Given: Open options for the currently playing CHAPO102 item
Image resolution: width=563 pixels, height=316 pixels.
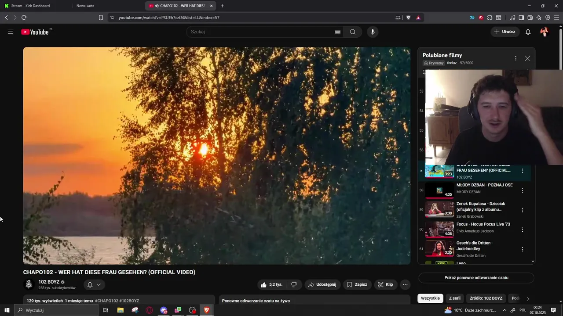Looking at the screenshot, I should pyautogui.click(x=523, y=171).
